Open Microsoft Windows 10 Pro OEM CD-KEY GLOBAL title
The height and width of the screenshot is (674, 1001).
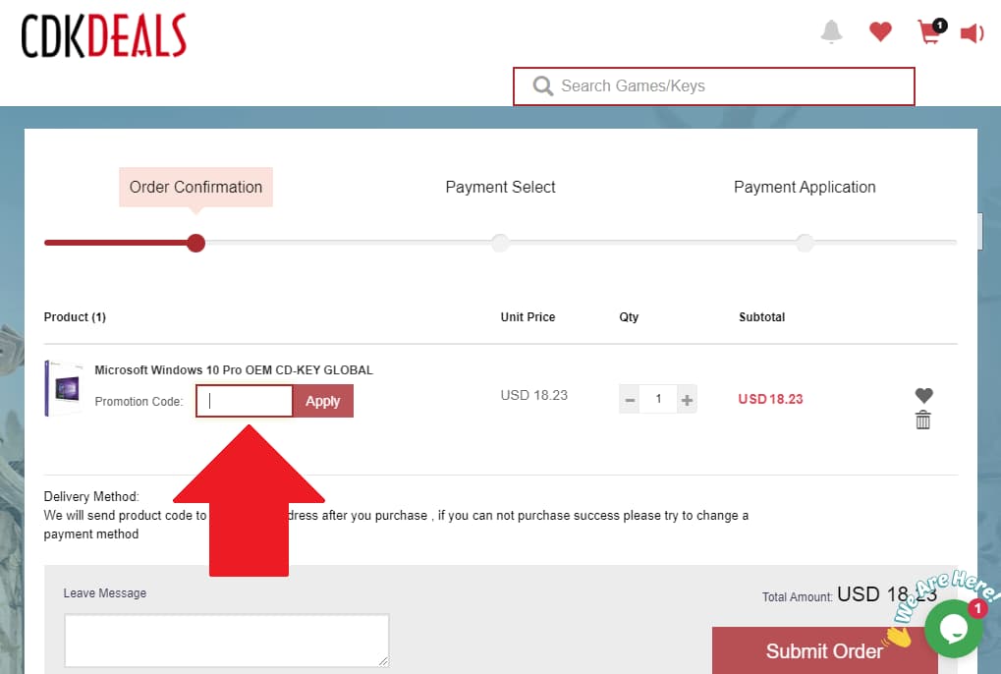click(234, 370)
